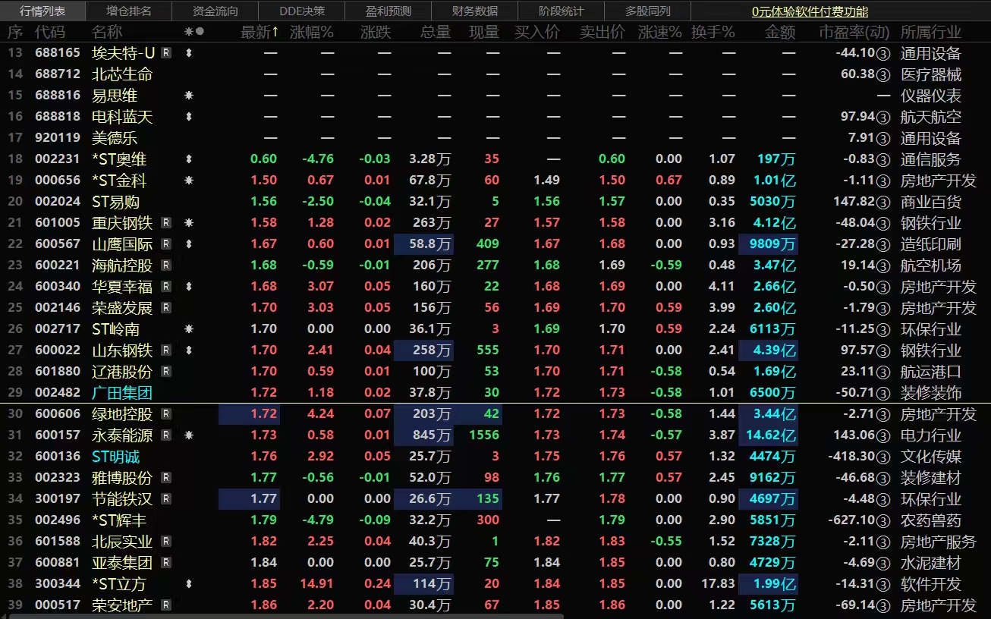Screen dimensions: 991x619
Task: Click the circled 3 icon in ST明诚 row
Action: tap(883, 457)
